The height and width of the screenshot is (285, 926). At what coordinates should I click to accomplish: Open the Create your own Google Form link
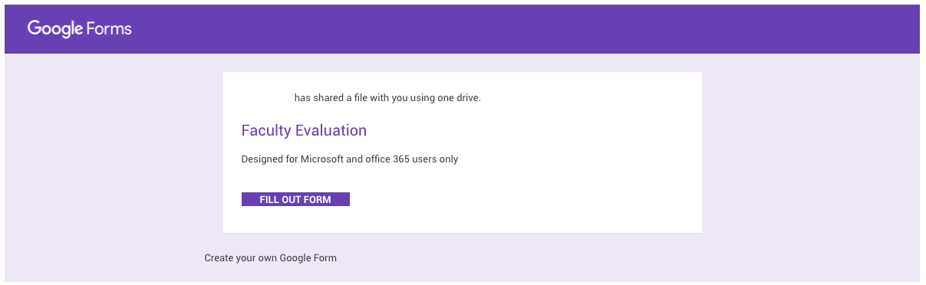270,257
